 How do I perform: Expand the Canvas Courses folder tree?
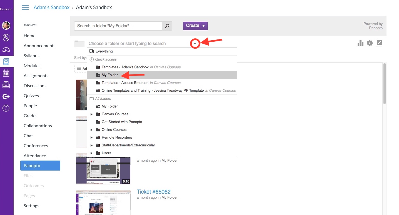91,114
